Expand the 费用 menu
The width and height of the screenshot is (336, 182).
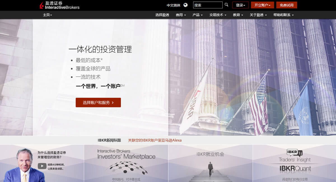click(181, 15)
